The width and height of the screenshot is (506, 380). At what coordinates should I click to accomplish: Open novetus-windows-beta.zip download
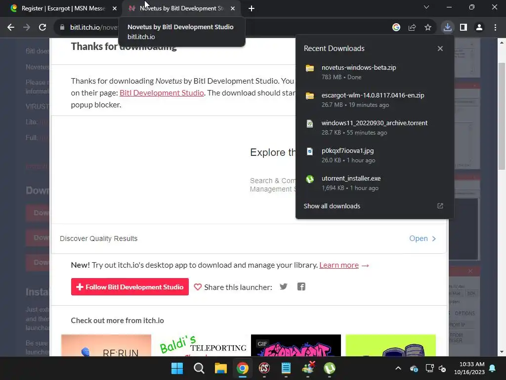pos(375,72)
